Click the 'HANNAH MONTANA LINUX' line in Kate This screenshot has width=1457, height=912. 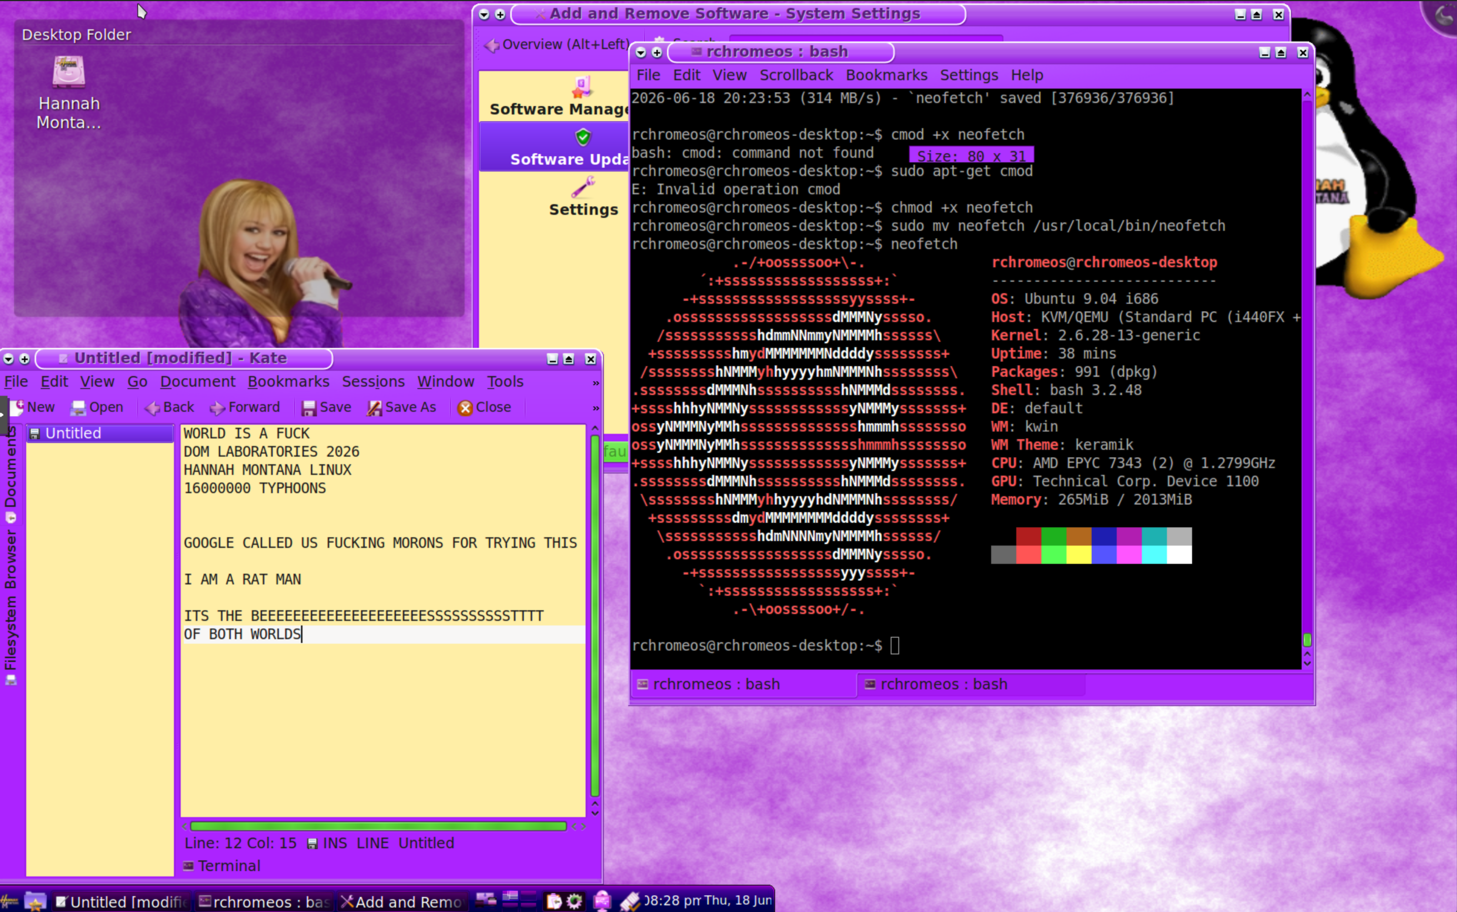267,470
